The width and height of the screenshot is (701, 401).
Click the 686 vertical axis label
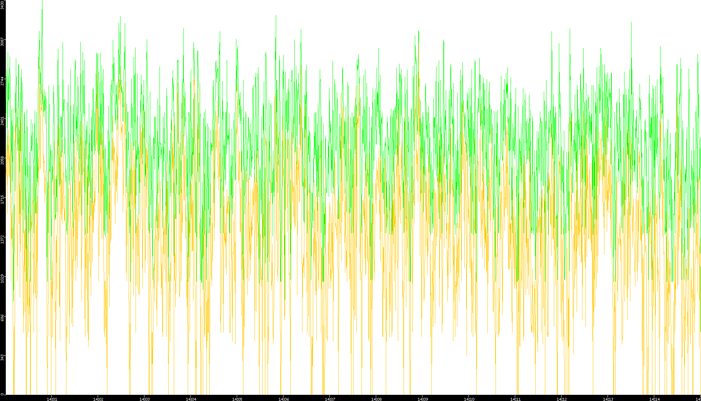point(3,318)
